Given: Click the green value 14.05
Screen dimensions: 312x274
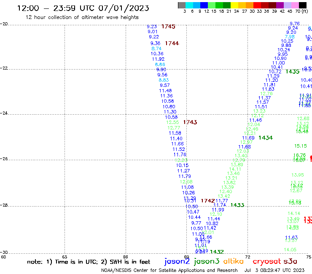Looking at the screenshot, I should pyautogui.click(x=290, y=250).
